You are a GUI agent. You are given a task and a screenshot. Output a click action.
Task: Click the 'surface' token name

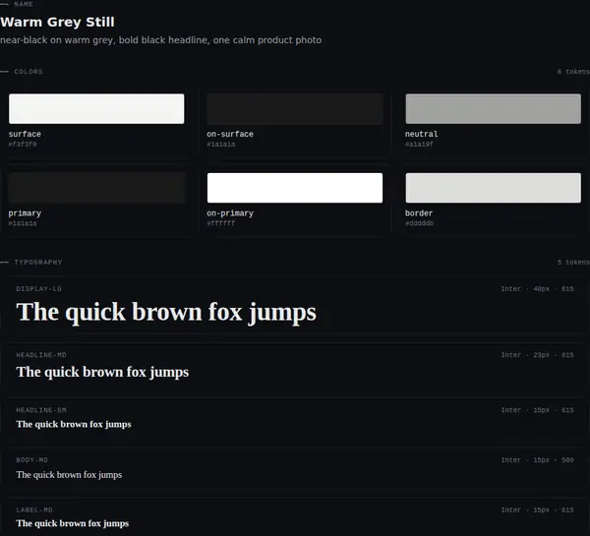click(25, 134)
